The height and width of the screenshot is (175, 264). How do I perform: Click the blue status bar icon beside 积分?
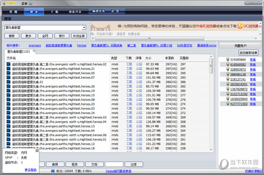pos(53,171)
